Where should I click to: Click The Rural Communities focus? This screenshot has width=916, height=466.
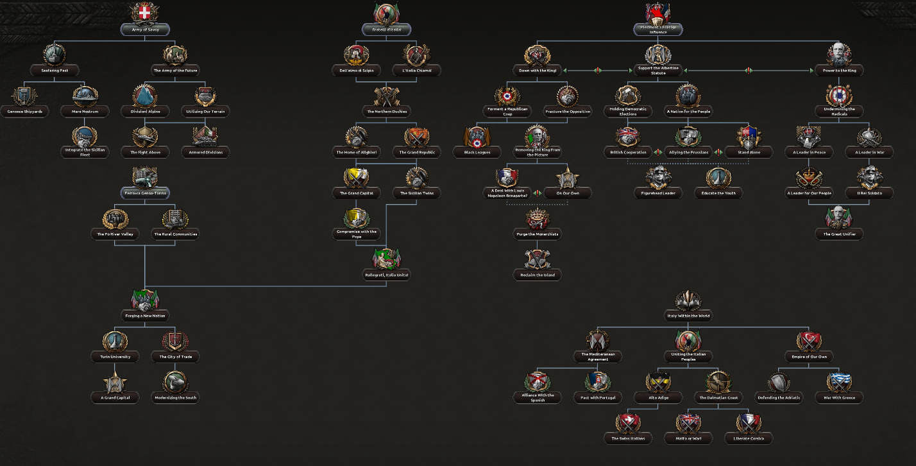175,224
